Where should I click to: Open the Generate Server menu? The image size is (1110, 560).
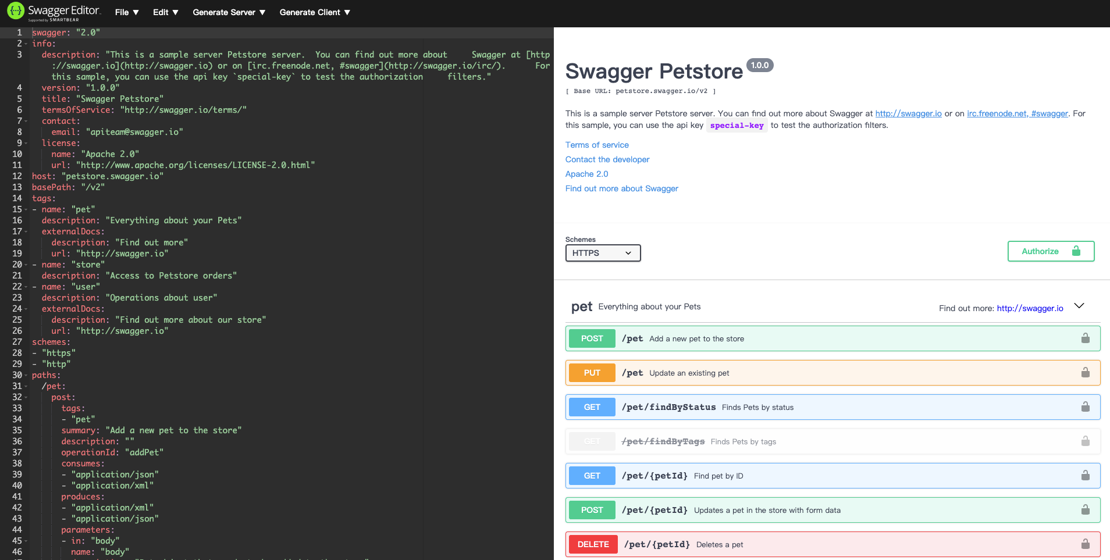229,12
